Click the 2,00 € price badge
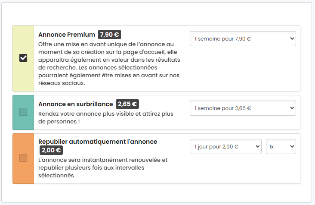315x205 pixels. 52,150
